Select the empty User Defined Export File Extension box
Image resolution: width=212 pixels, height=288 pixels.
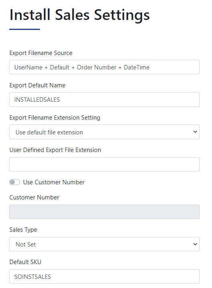[105, 164]
